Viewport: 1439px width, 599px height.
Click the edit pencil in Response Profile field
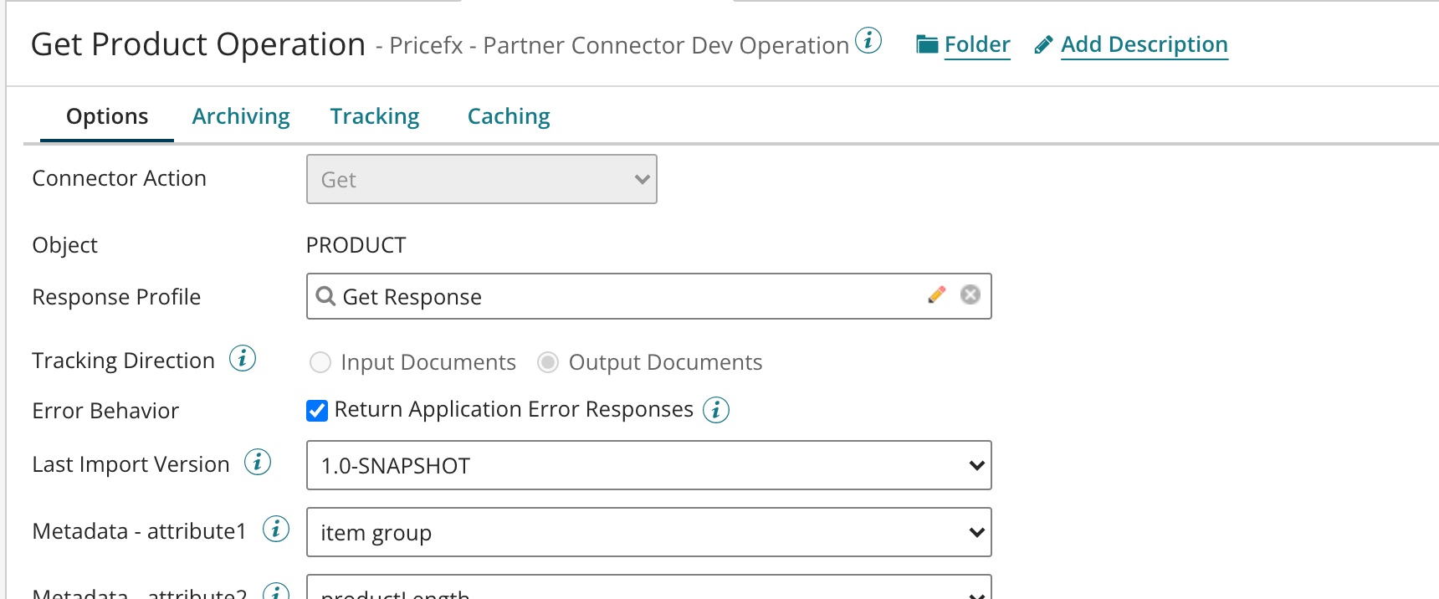937,294
